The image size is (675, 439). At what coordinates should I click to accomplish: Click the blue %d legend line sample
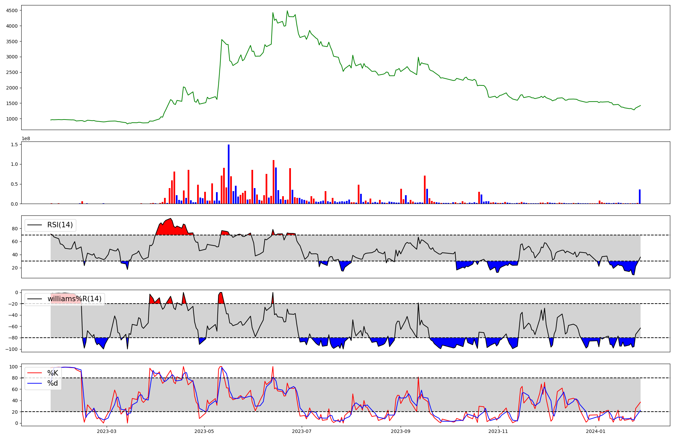click(34, 383)
